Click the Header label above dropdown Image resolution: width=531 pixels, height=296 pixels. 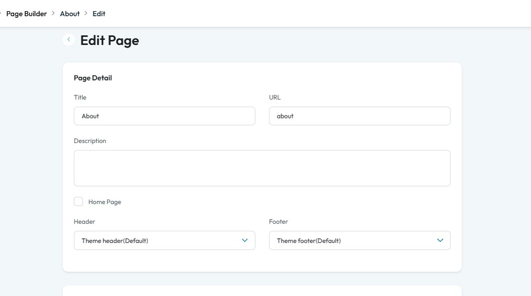[85, 222]
